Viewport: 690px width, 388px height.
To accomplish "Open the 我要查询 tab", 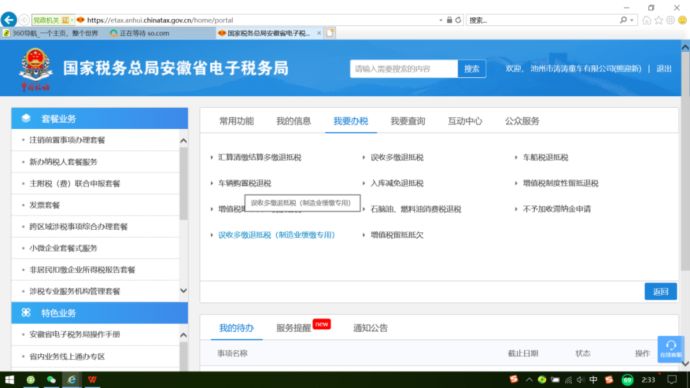I will (408, 121).
